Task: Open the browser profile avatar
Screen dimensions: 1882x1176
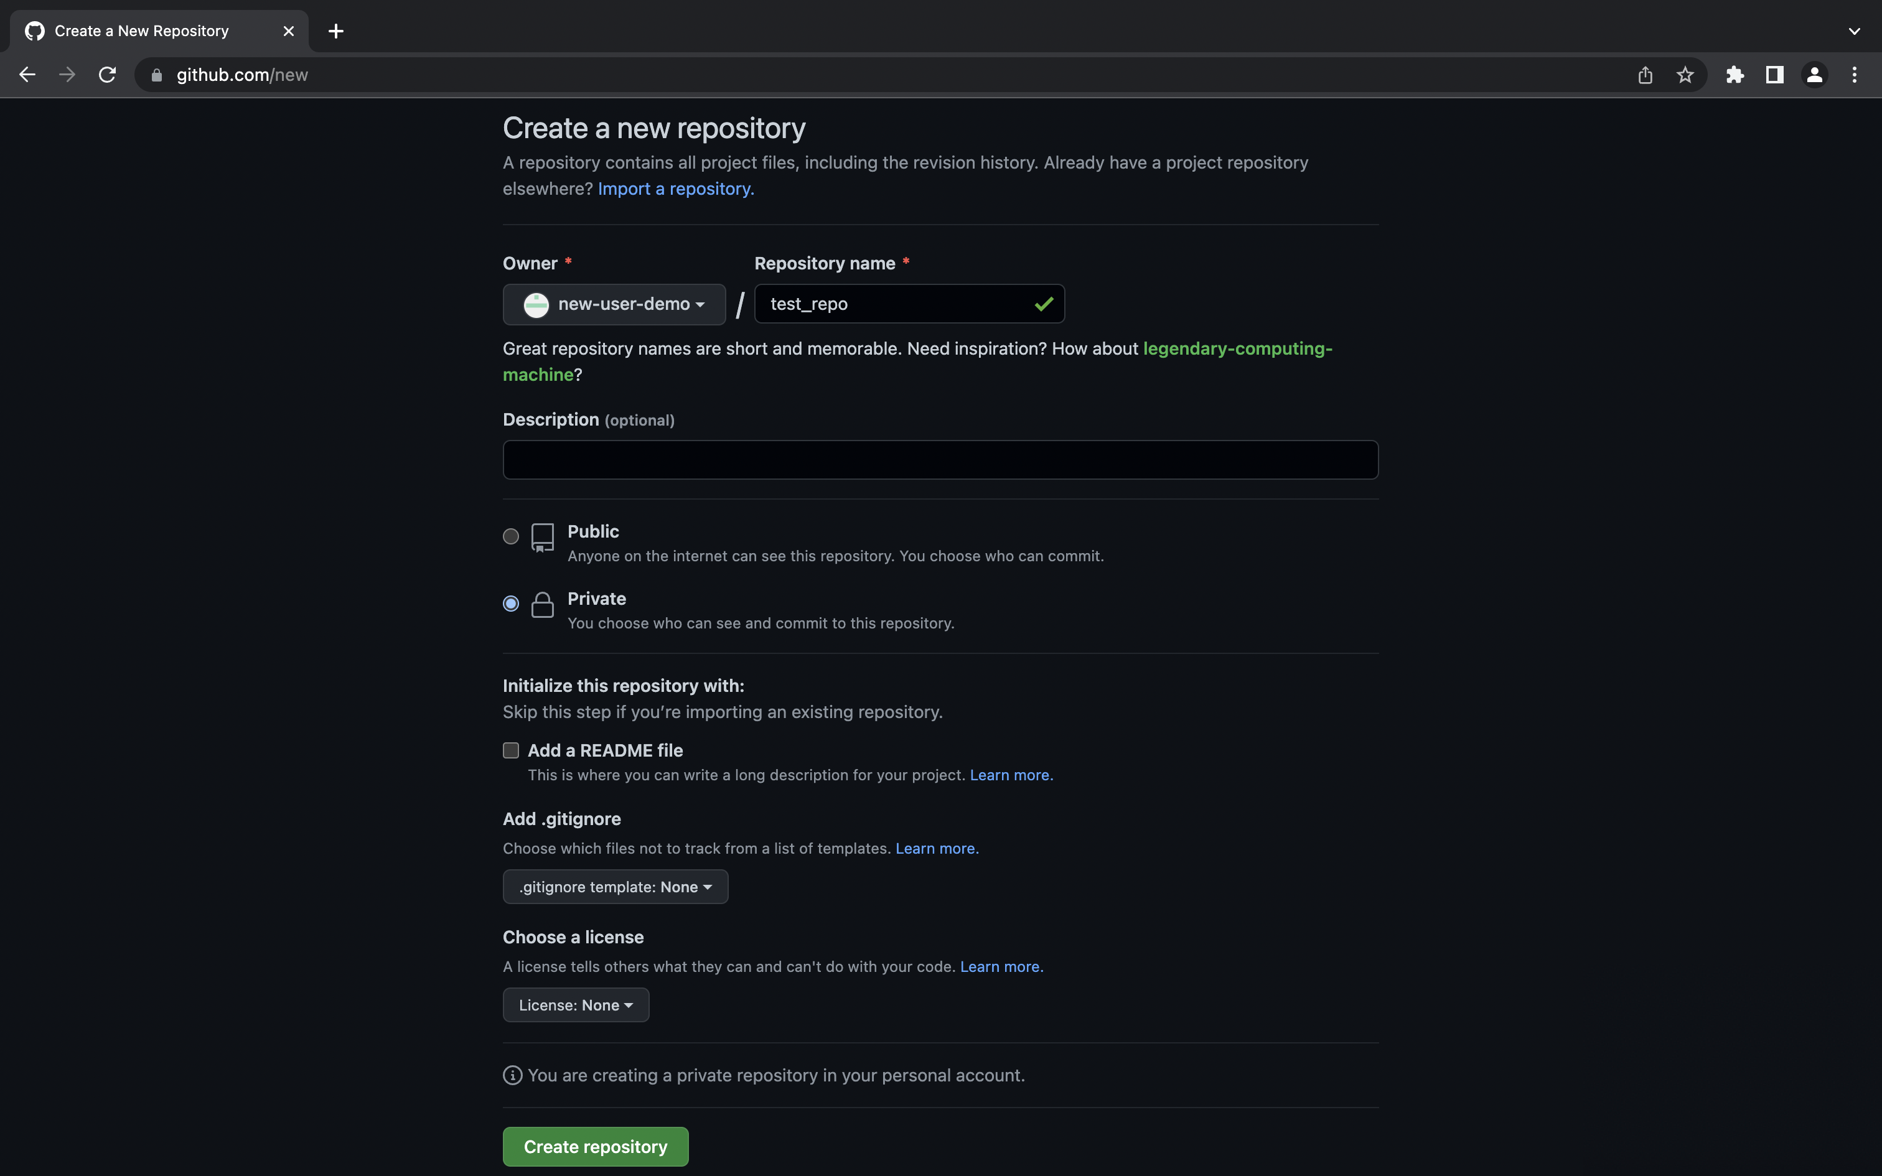Action: (x=1814, y=75)
